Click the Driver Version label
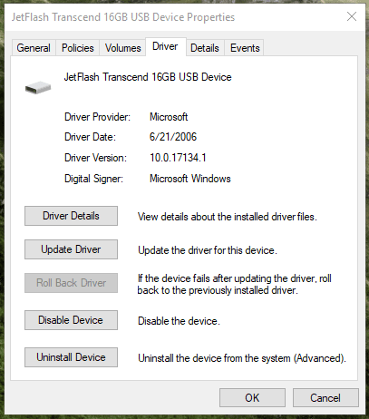The height and width of the screenshot is (419, 369). [x=95, y=158]
